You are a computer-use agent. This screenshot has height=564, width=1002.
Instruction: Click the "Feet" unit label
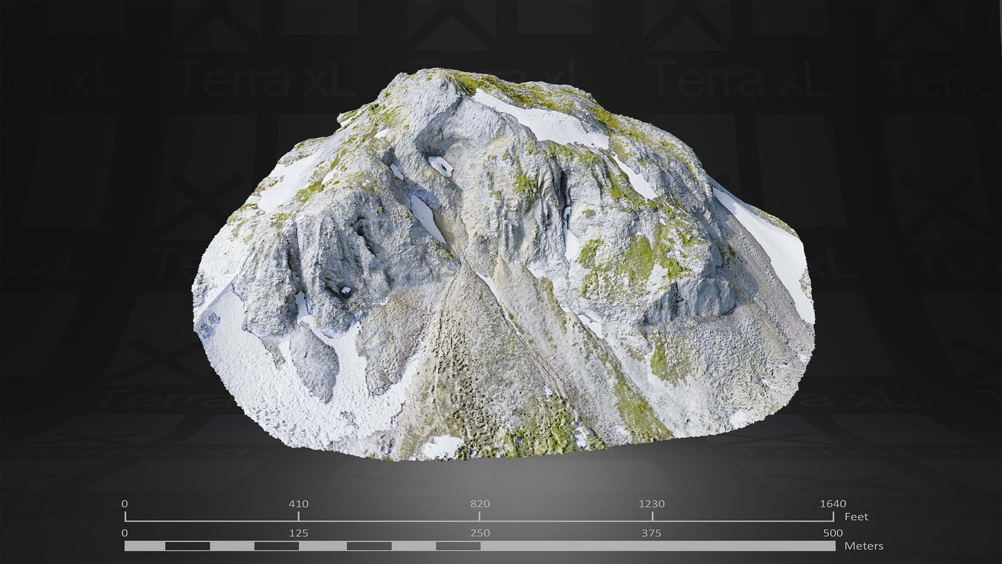pos(856,517)
